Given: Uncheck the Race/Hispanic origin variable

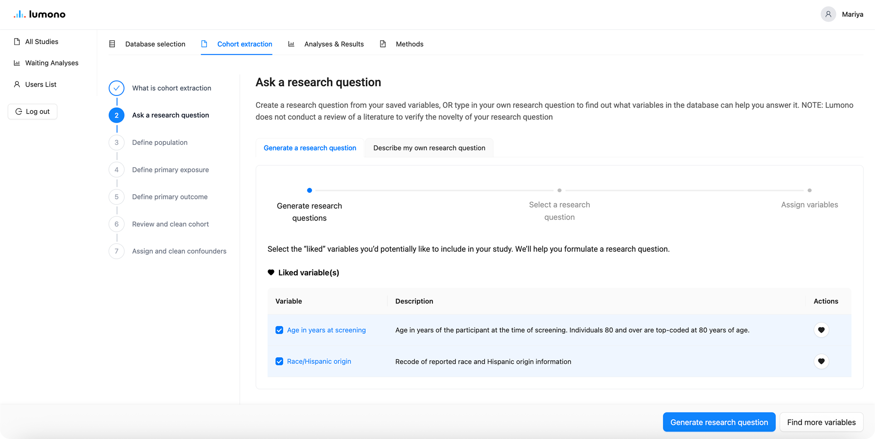Looking at the screenshot, I should (279, 361).
